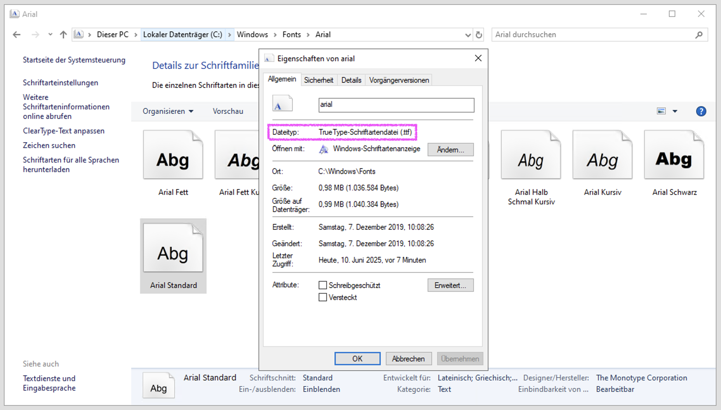This screenshot has width=721, height=410.
Task: Open help via blue question mark
Action: click(x=701, y=111)
